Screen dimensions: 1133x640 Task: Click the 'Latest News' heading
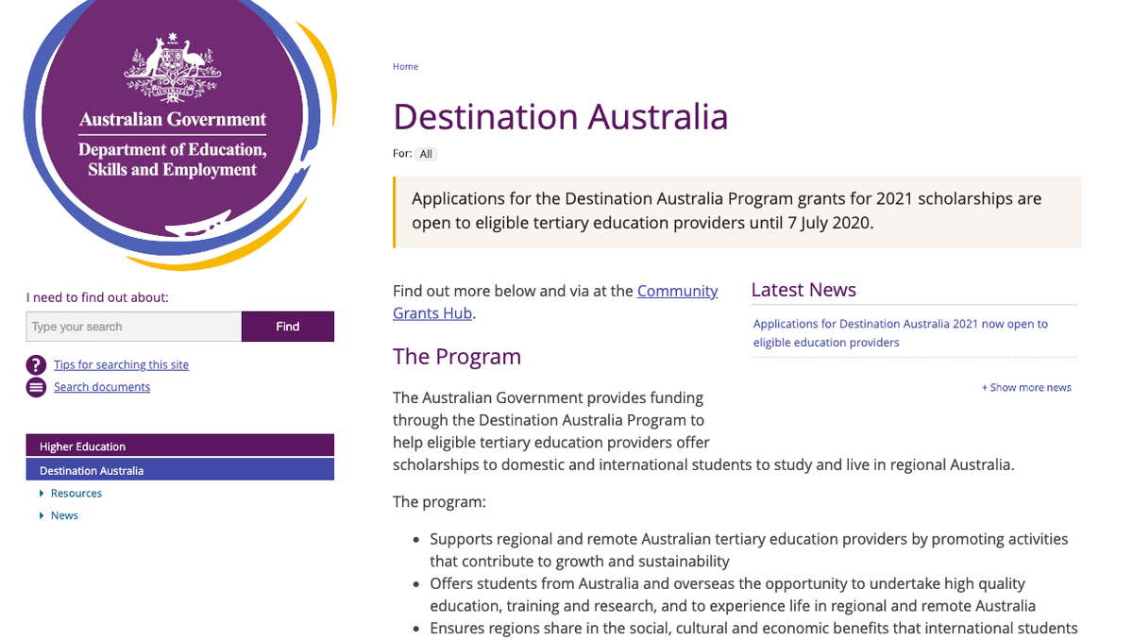tap(803, 290)
